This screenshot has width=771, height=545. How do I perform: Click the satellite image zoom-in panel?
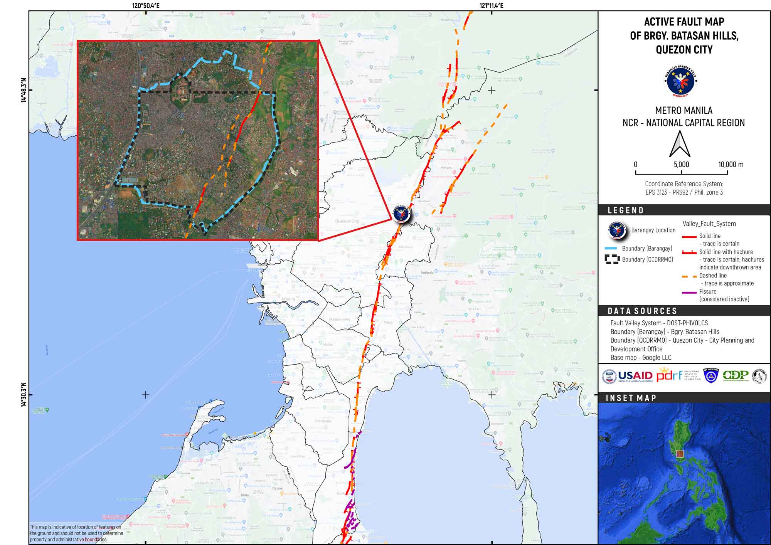pyautogui.click(x=197, y=140)
